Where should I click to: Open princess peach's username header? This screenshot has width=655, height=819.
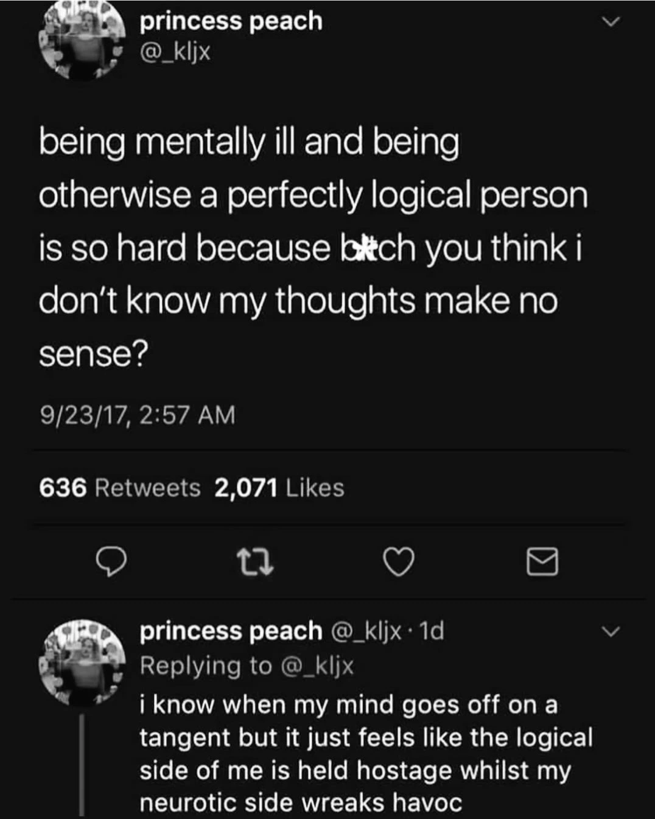(230, 20)
